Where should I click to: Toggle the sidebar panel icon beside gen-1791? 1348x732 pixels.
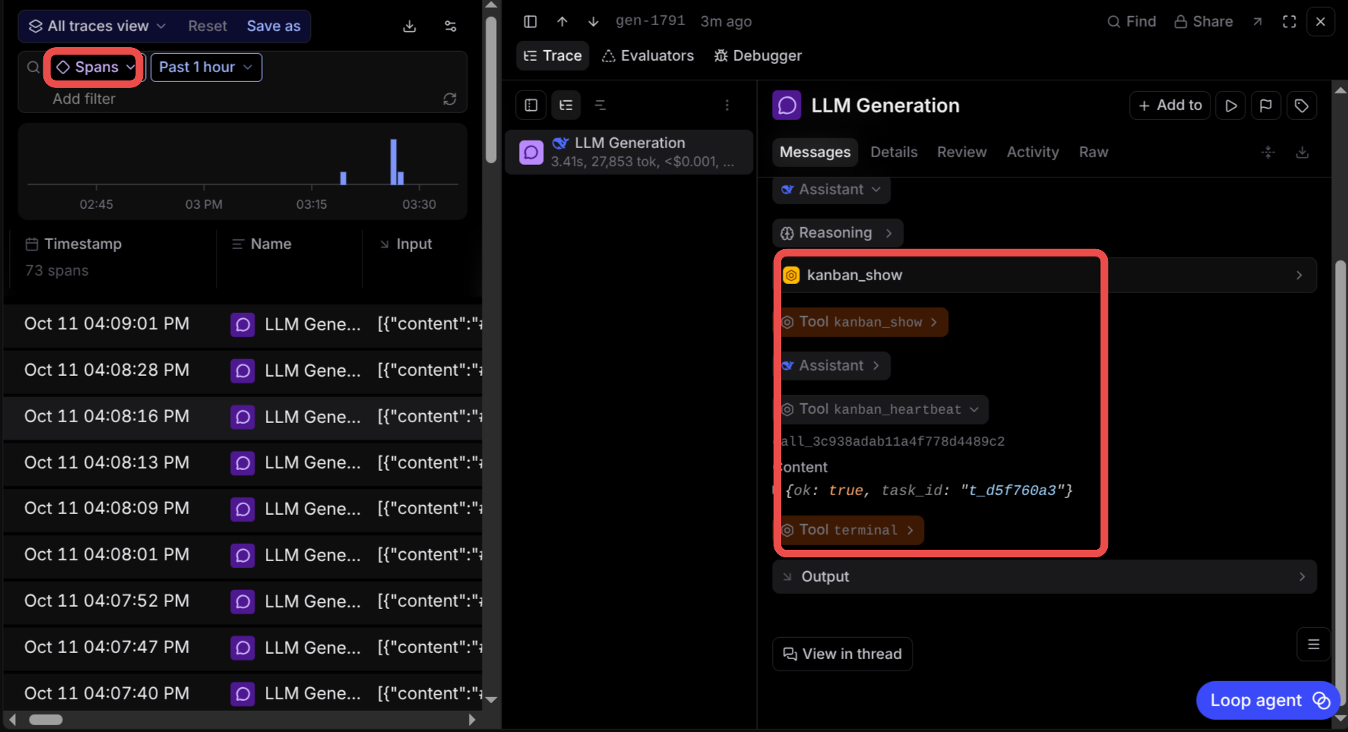click(x=530, y=21)
